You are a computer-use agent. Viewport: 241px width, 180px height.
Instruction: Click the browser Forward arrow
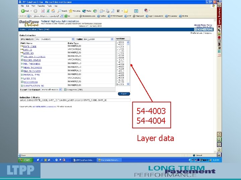tap(35, 11)
